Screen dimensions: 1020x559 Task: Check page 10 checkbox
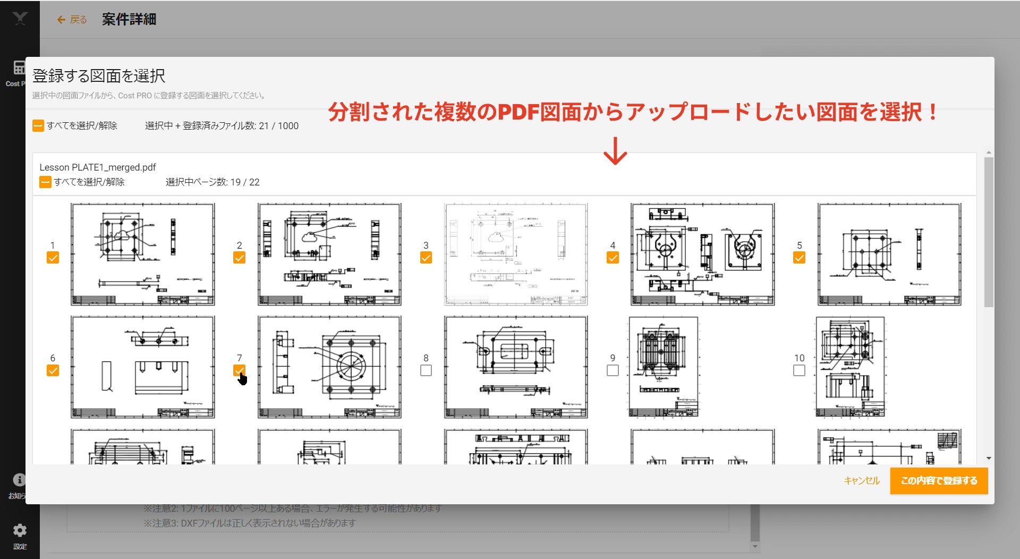pyautogui.click(x=799, y=370)
